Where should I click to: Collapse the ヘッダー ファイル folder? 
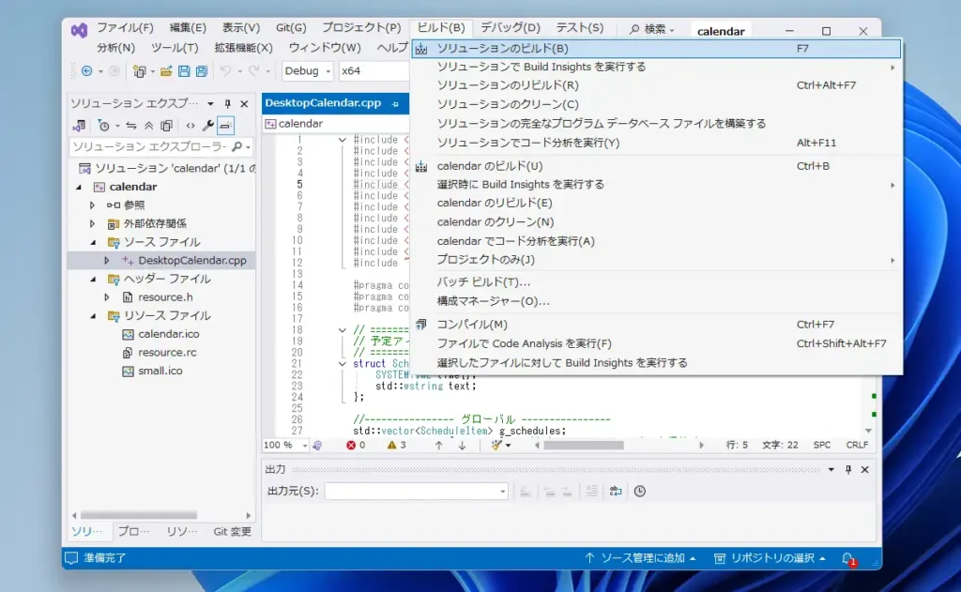click(x=93, y=280)
